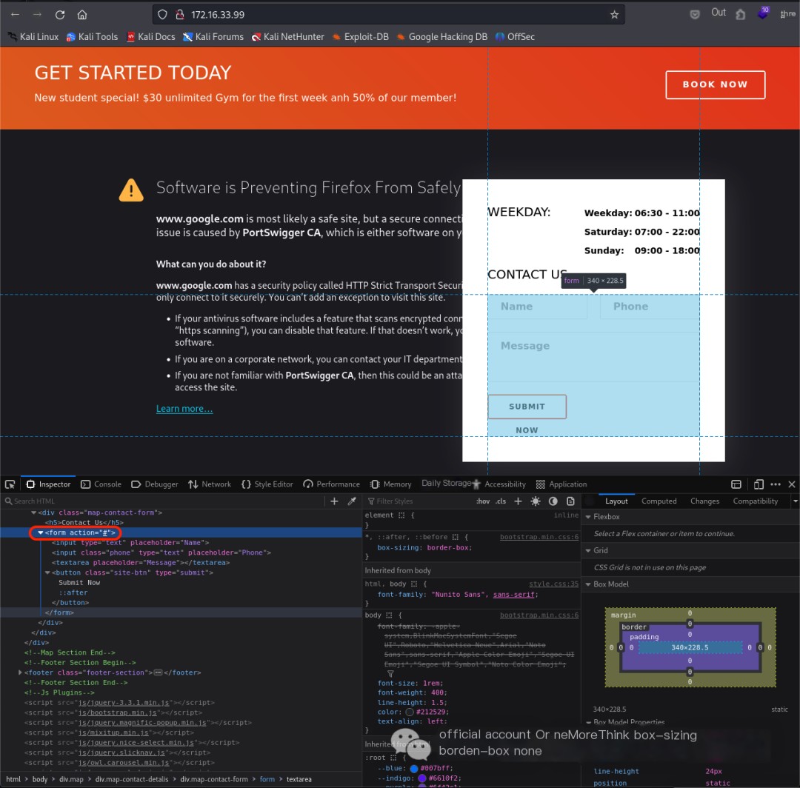Switch to the Compatibility sidebar tab
Image resolution: width=800 pixels, height=788 pixels.
[755, 501]
